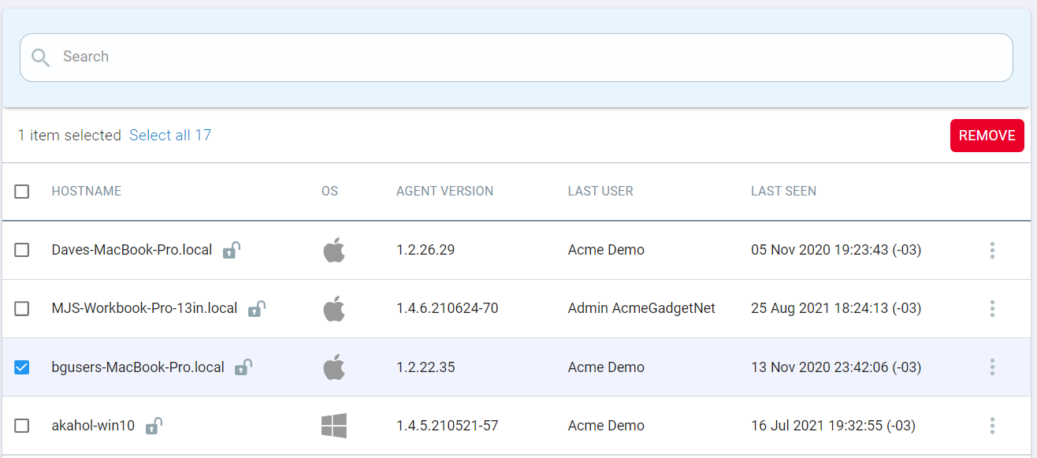Focus the Search input field
The image size is (1037, 458).
[516, 57]
